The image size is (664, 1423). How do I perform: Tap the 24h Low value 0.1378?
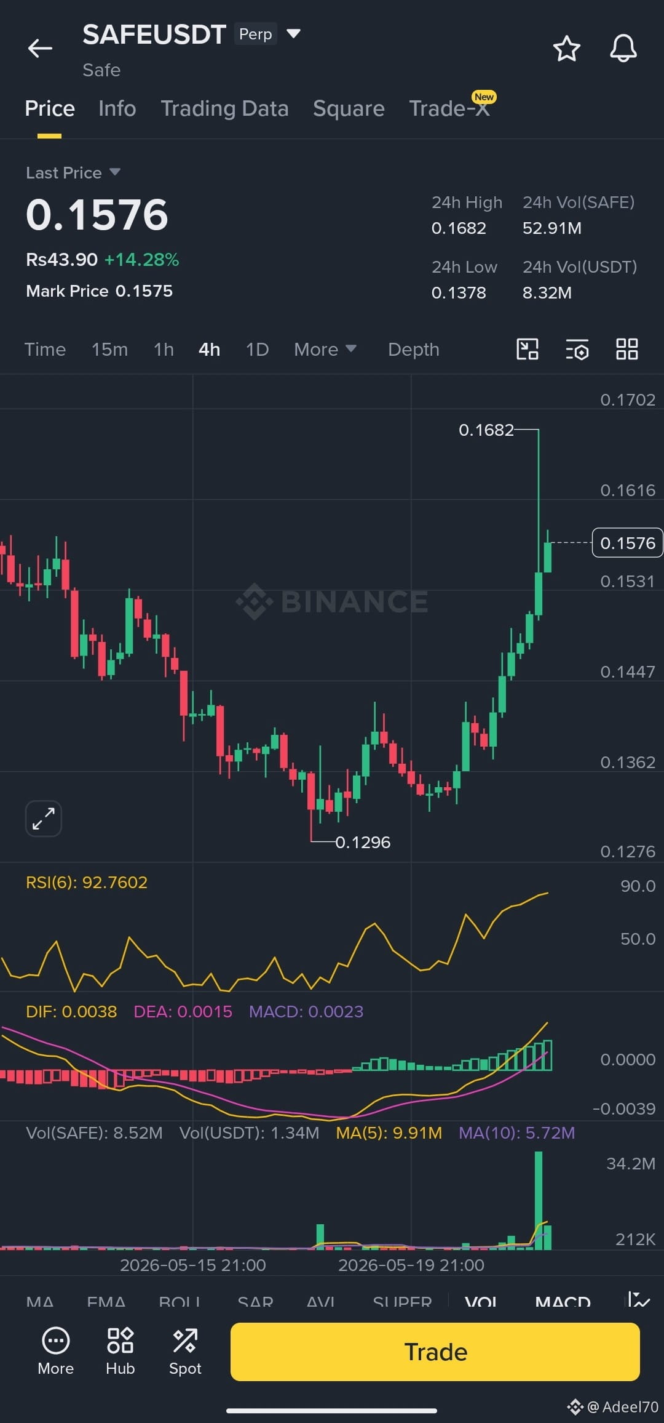(459, 293)
